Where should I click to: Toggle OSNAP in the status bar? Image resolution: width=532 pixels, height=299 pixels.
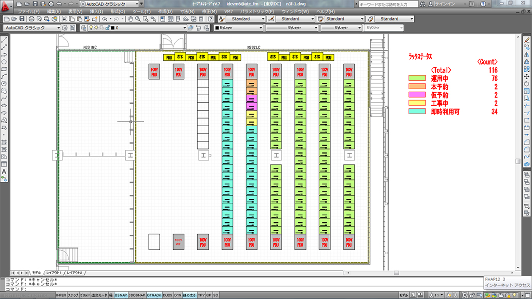point(120,295)
